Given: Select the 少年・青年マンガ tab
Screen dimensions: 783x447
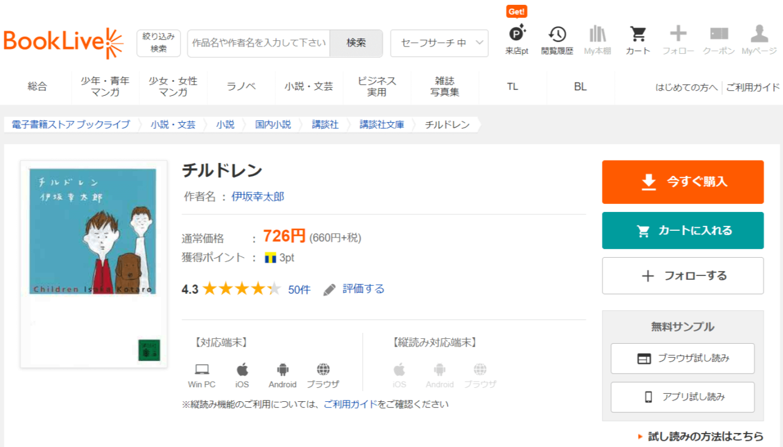Looking at the screenshot, I should [105, 87].
